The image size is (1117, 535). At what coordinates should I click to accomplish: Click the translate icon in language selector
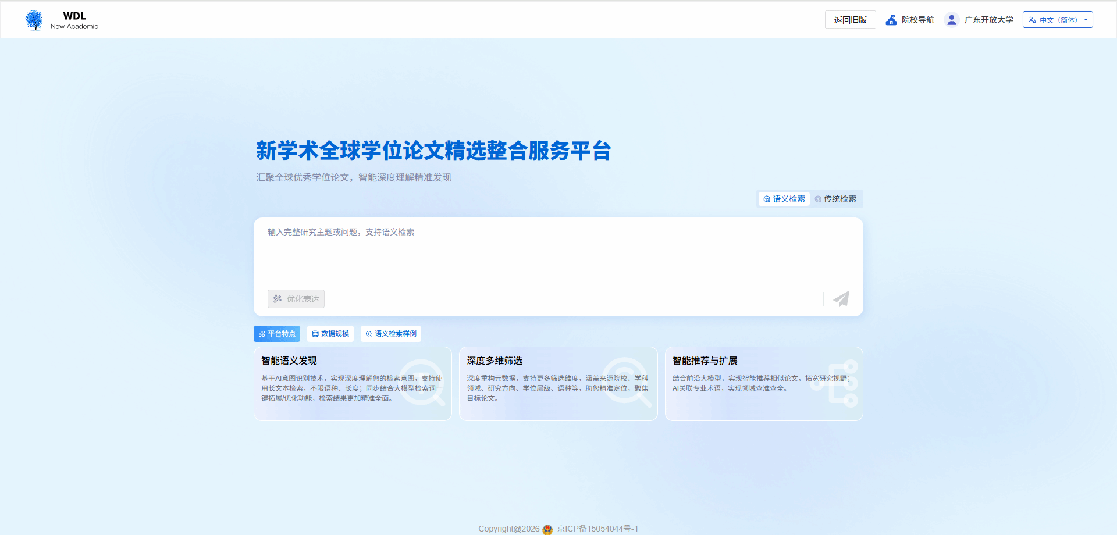1033,20
